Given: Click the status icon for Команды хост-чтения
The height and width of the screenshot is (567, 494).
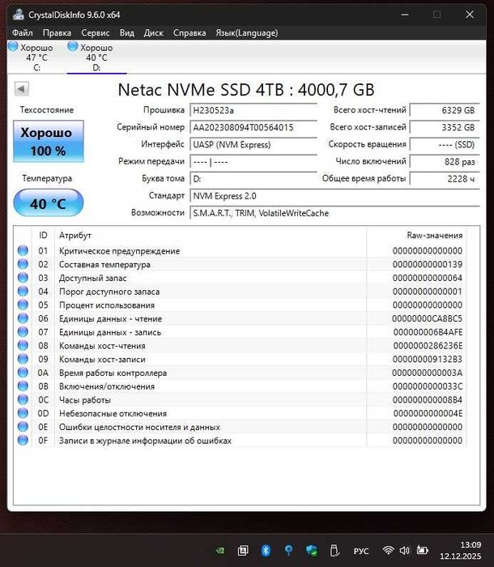Looking at the screenshot, I should [23, 345].
